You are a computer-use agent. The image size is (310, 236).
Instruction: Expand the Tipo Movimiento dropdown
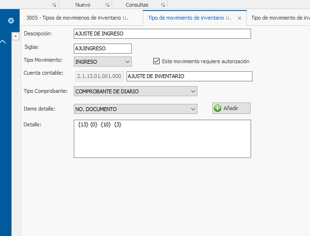point(127,61)
